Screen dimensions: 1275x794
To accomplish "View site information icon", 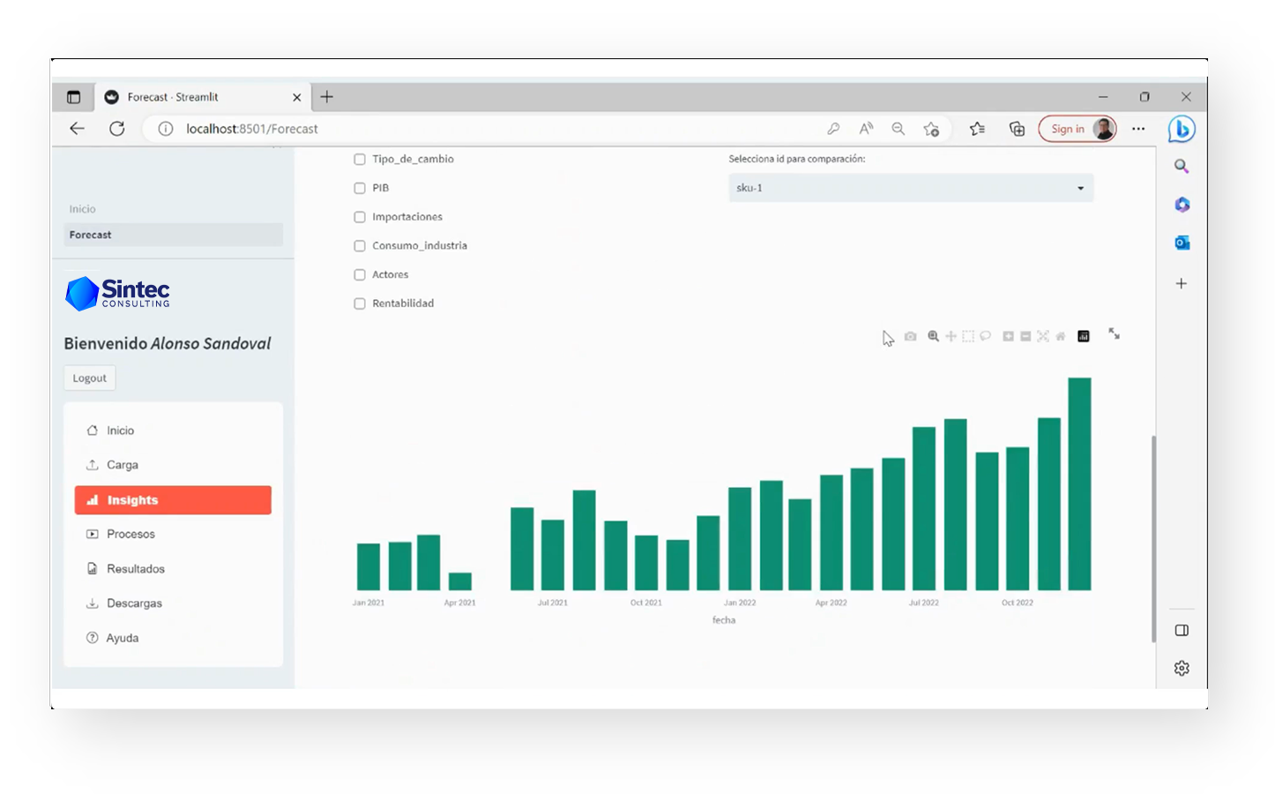I will click(x=165, y=129).
